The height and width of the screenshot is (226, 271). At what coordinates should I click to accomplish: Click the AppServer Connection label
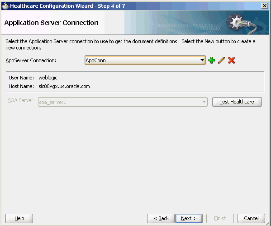(x=31, y=60)
